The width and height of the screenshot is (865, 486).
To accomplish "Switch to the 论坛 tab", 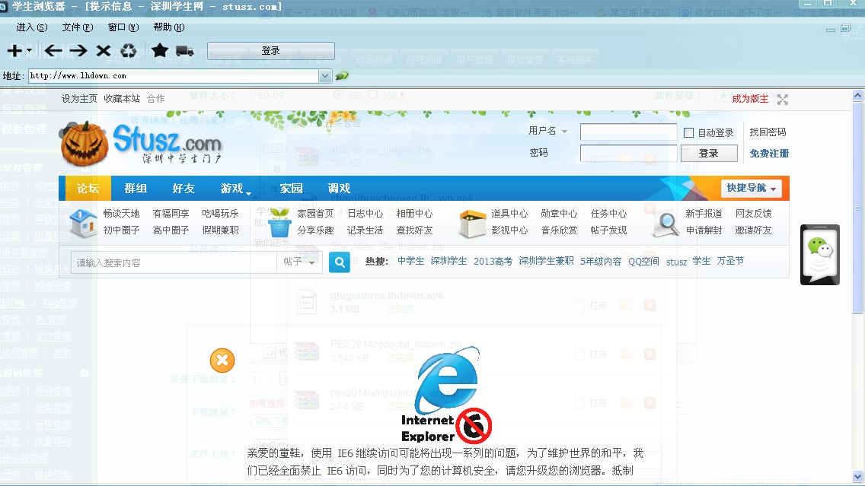I will pyautogui.click(x=88, y=189).
